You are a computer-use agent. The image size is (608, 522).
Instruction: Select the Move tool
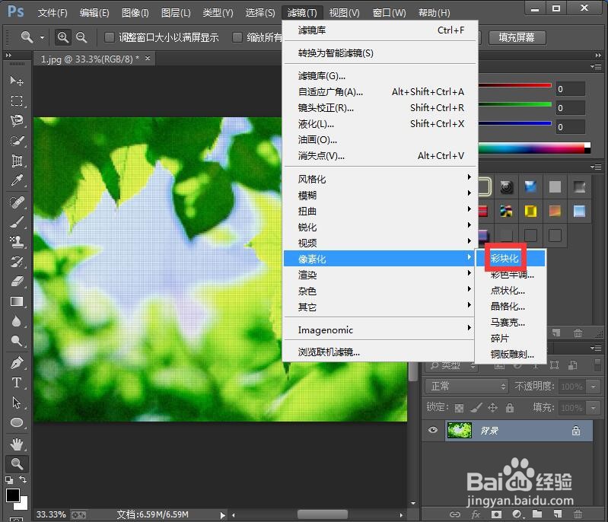click(16, 81)
